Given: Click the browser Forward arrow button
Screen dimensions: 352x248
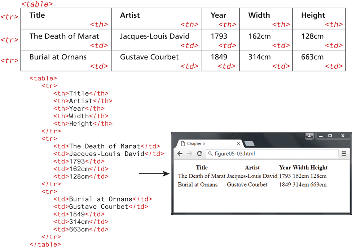Looking at the screenshot, I should pyautogui.click(x=189, y=154).
